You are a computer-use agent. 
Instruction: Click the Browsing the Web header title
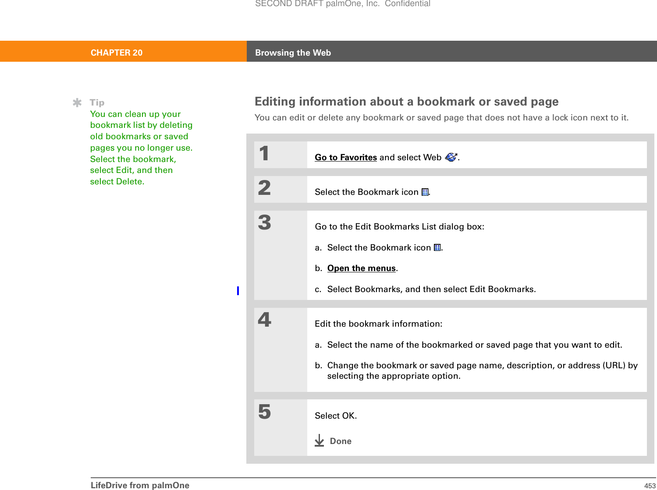293,53
